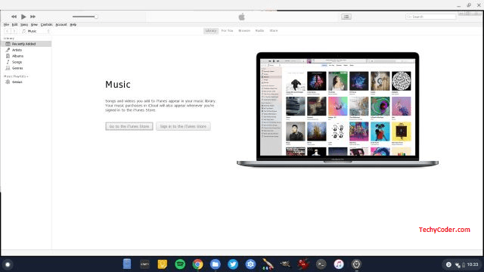Image resolution: width=484 pixels, height=272 pixels.
Task: Switch to the Radio tab
Action: (x=259, y=31)
